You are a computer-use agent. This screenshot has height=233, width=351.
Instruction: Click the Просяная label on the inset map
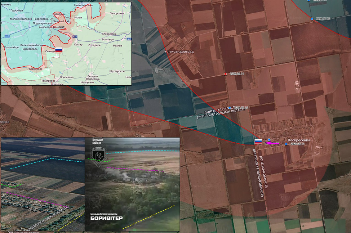17,10
